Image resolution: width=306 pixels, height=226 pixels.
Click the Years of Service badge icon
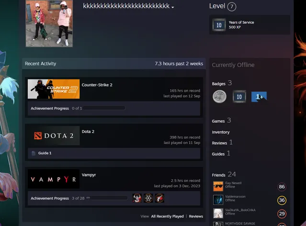coord(219,25)
